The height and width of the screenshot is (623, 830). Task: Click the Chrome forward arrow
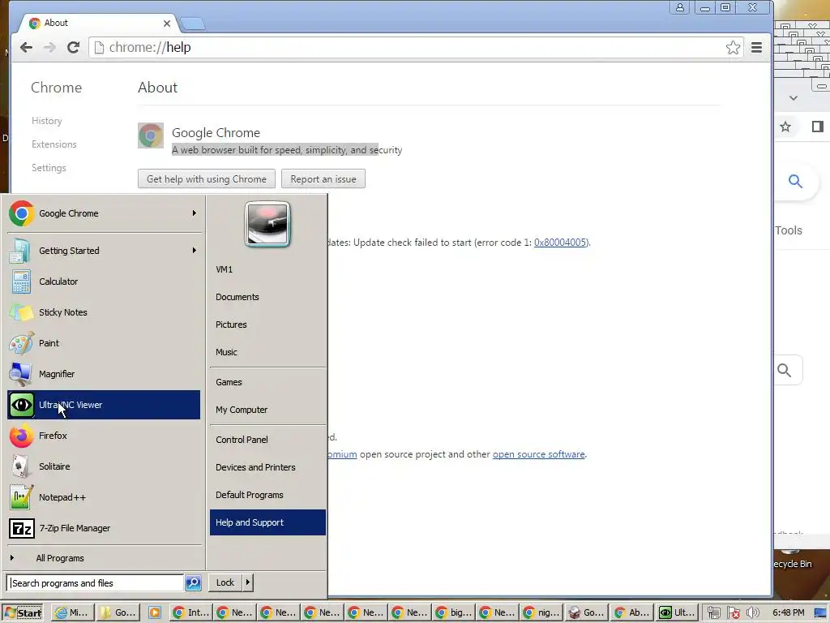(x=49, y=48)
